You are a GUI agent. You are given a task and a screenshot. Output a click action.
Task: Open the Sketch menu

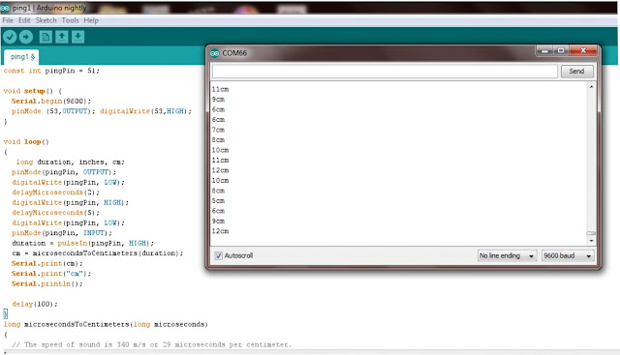(x=46, y=20)
